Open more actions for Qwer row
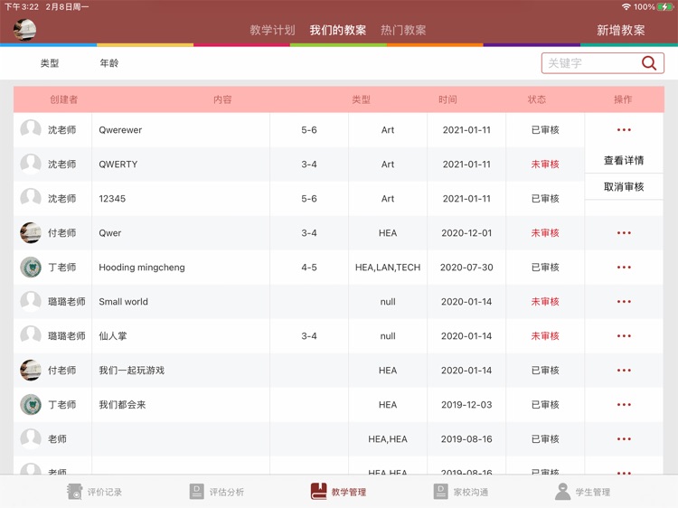 [x=624, y=233]
